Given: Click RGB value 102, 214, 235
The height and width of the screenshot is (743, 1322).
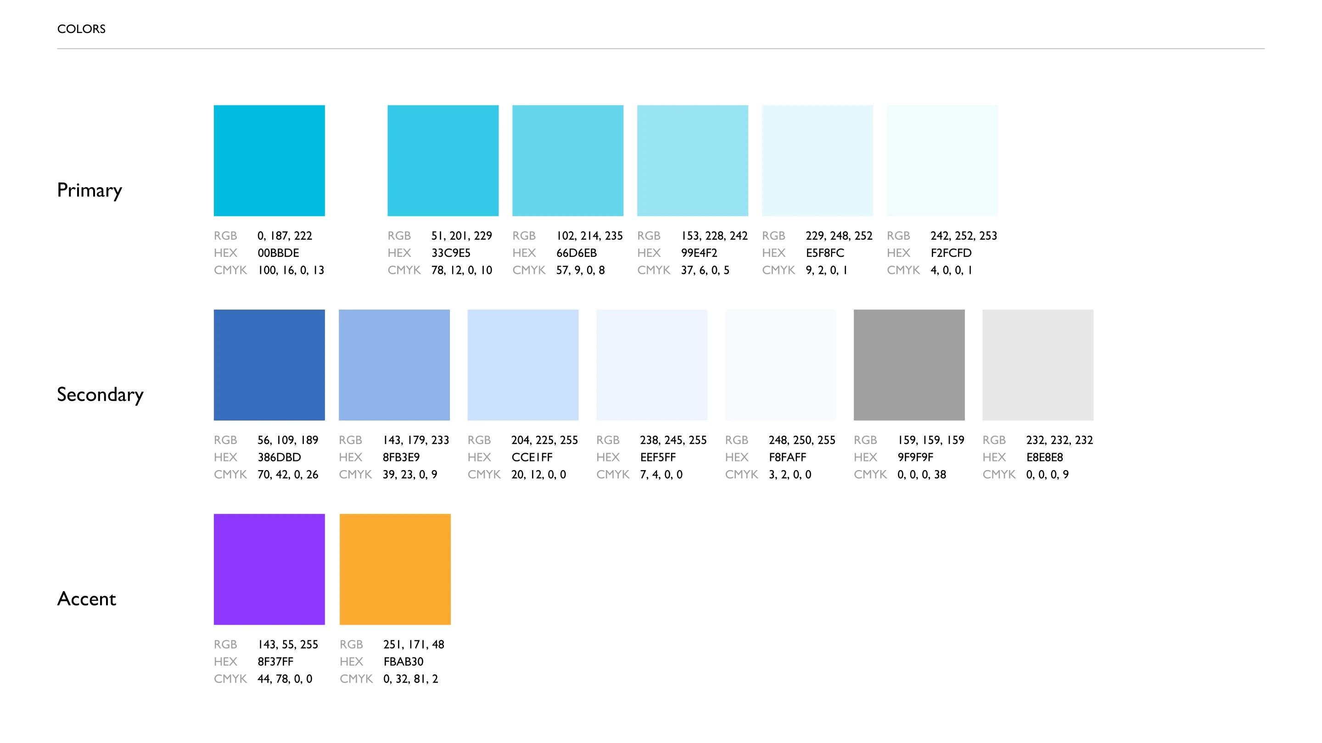Looking at the screenshot, I should [x=589, y=236].
